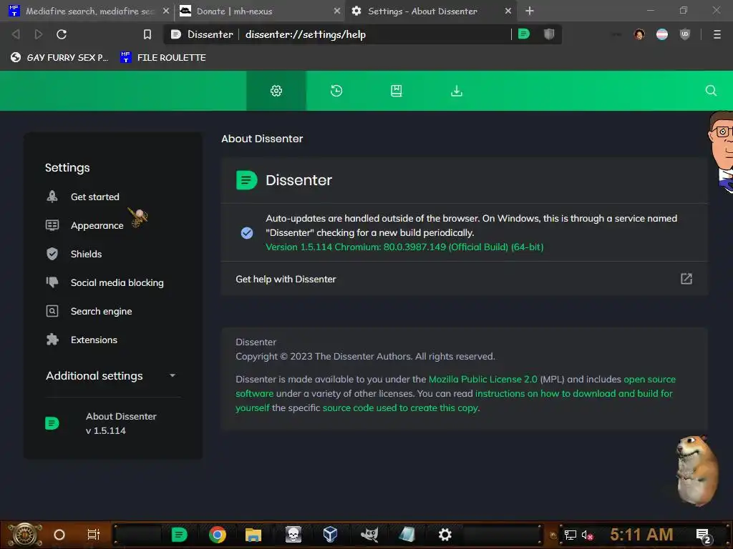Click the green Dissenter comment icon in address bar
Screen dimensions: 733x549
[524, 34]
